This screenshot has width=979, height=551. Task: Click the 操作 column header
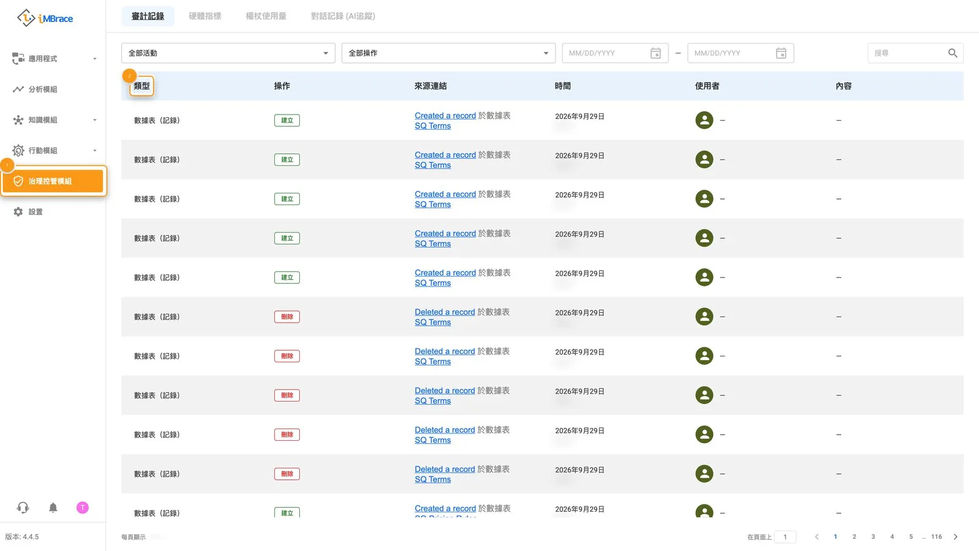(282, 86)
